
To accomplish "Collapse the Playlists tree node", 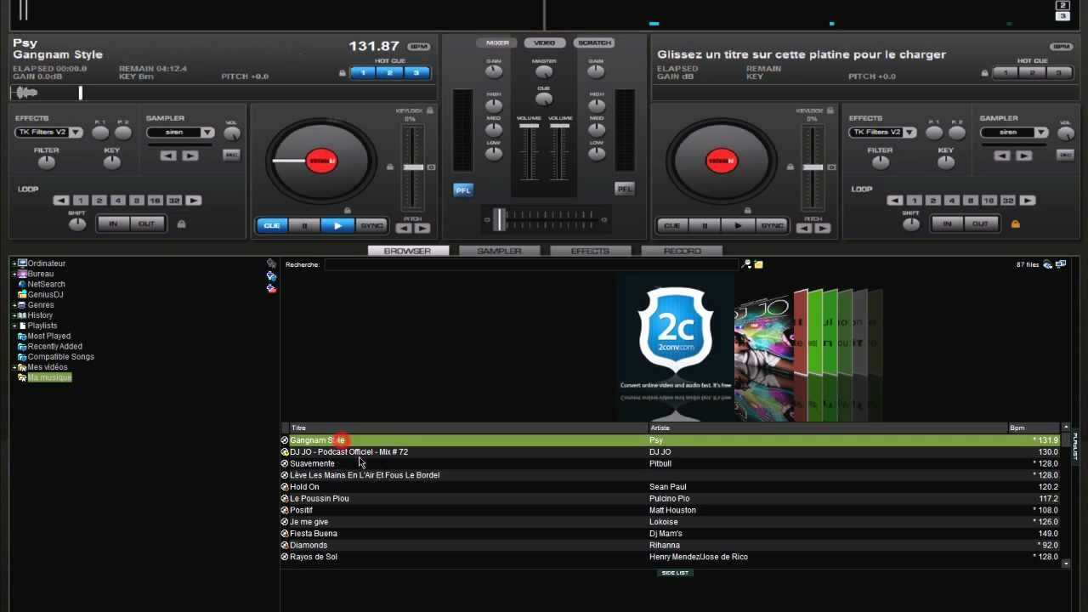I will click(14, 326).
